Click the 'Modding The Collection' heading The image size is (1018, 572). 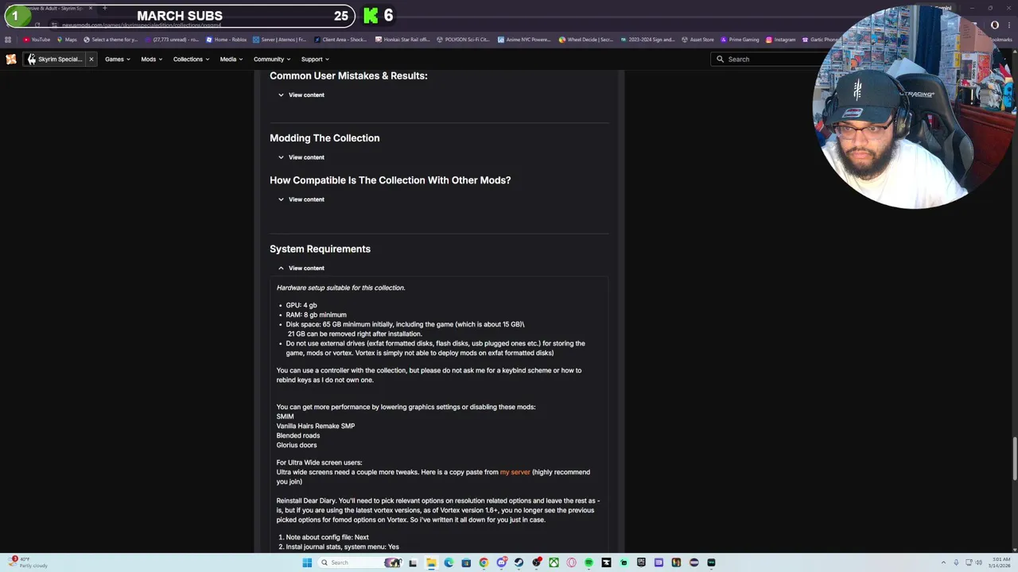point(324,138)
